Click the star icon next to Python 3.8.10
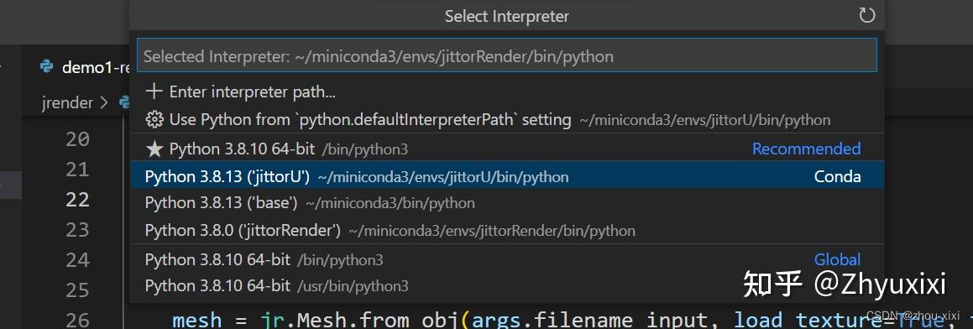This screenshot has height=329, width=973. point(154,149)
